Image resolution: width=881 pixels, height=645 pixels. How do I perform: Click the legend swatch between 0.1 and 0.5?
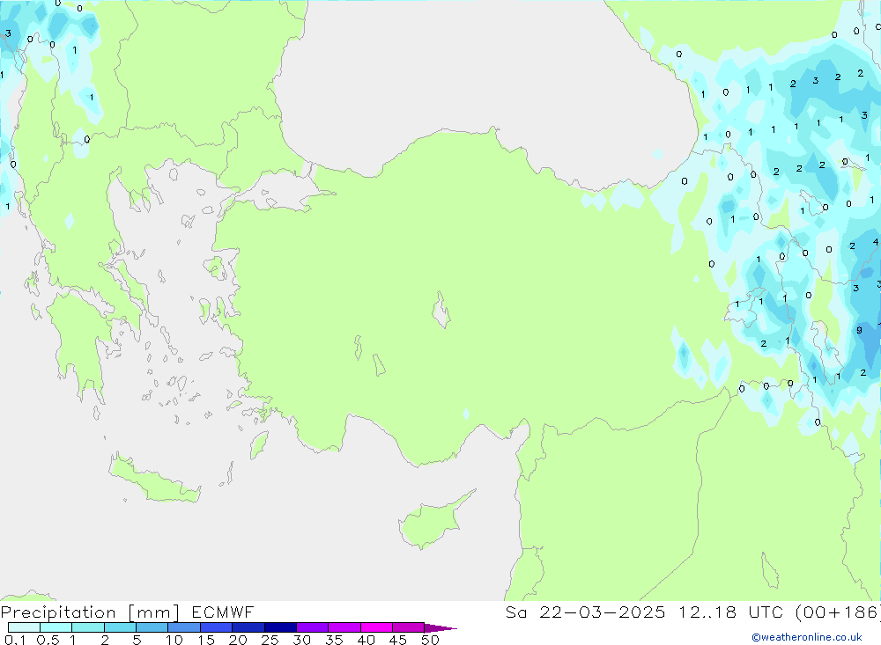24,627
